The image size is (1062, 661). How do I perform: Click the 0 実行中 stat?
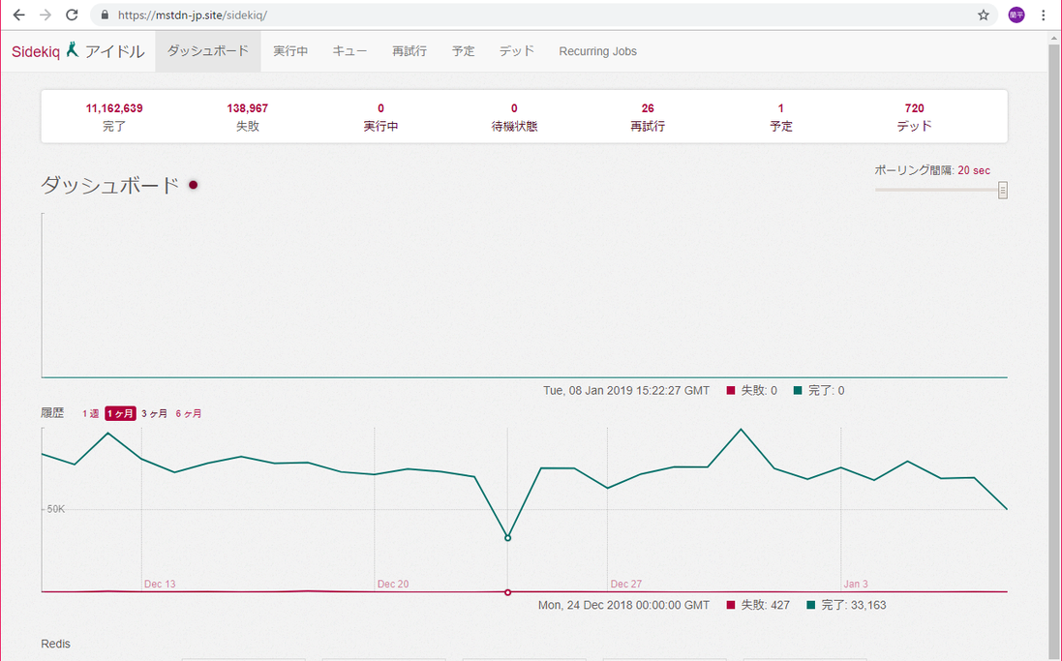pyautogui.click(x=380, y=116)
